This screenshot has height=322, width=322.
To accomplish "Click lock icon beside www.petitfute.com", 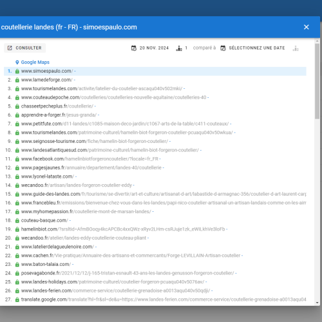I will 17,124.
